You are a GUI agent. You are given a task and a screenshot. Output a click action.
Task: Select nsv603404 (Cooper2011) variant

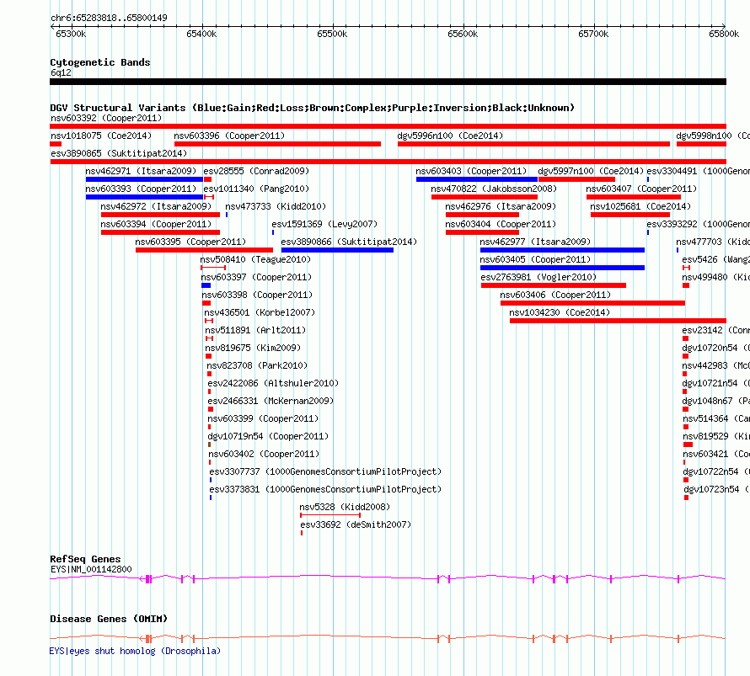pyautogui.click(x=501, y=224)
